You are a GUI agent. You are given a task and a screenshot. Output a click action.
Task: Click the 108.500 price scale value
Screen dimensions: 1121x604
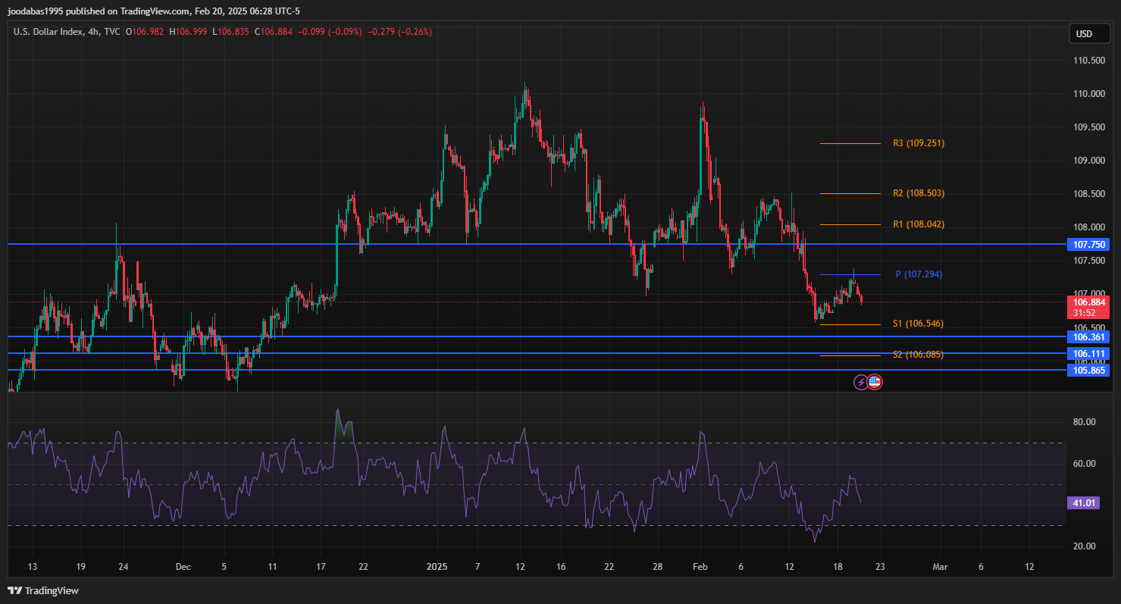1088,194
